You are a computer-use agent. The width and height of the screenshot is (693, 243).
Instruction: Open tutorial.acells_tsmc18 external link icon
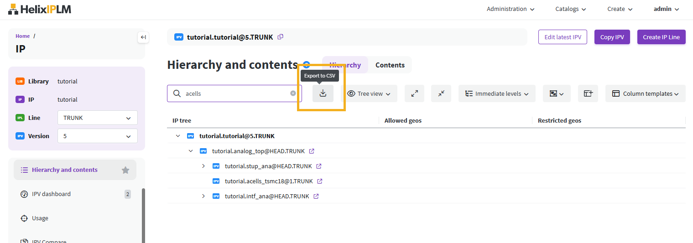(320, 181)
